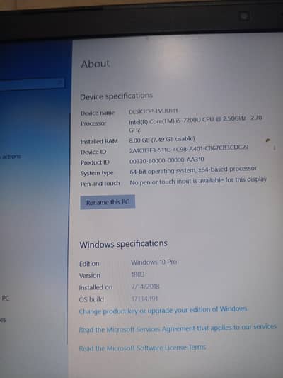Screen dimensions: 283x378
Task: Select the 64-bit operating system value
Action: pos(193,169)
